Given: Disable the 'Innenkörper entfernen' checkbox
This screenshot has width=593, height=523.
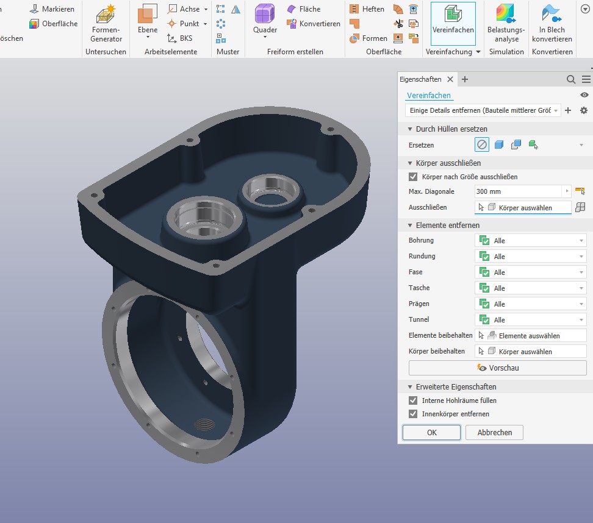Looking at the screenshot, I should (414, 414).
